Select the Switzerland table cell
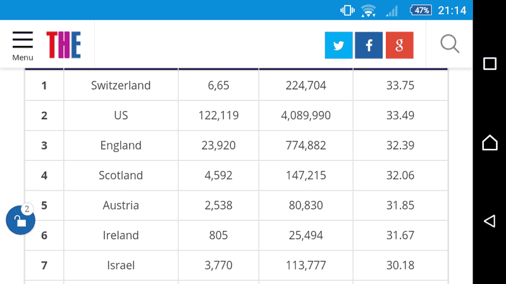 (x=121, y=85)
